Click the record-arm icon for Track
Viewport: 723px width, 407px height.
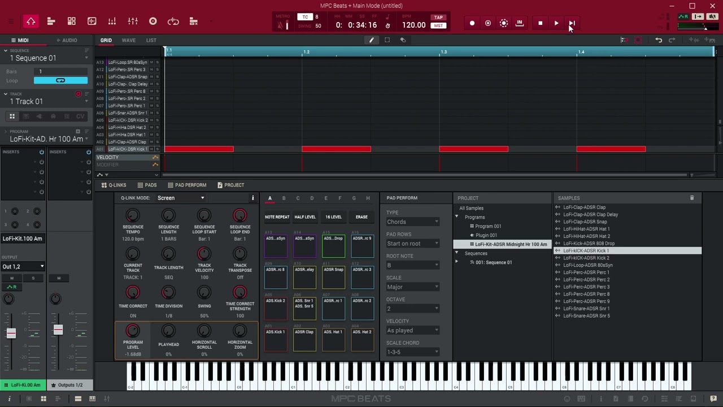79,94
